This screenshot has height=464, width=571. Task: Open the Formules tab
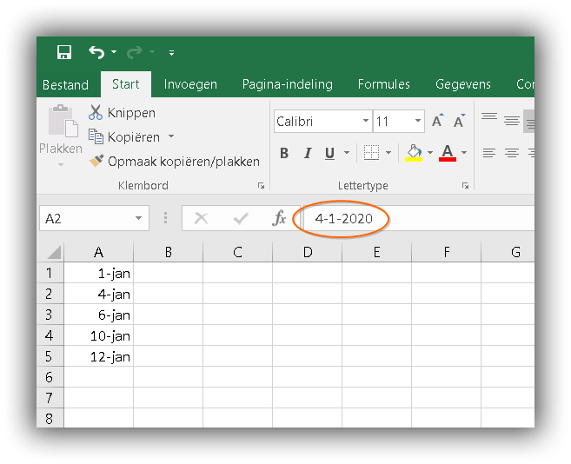[x=384, y=84]
